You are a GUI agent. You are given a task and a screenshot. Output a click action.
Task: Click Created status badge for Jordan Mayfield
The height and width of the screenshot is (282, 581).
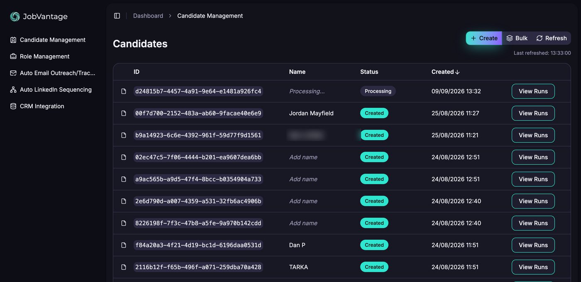374,113
